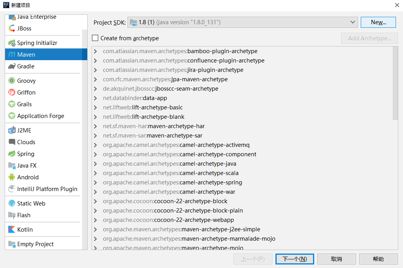Click the J2ME phone icon
Viewport: 403px width, 268px height.
click(12, 130)
